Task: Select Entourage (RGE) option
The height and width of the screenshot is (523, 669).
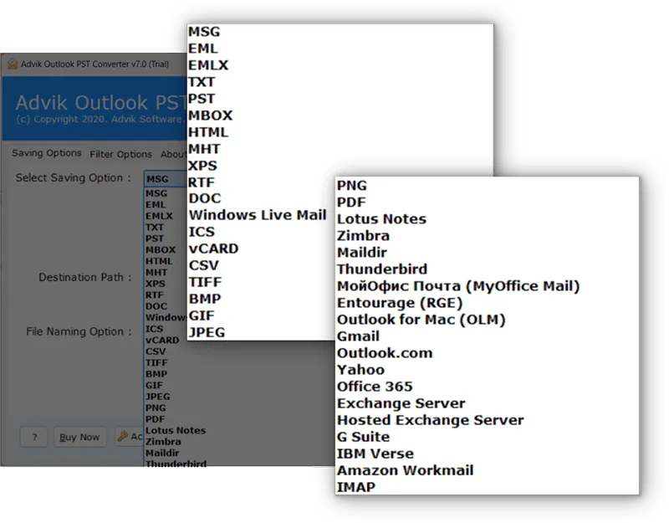Action: coord(400,303)
